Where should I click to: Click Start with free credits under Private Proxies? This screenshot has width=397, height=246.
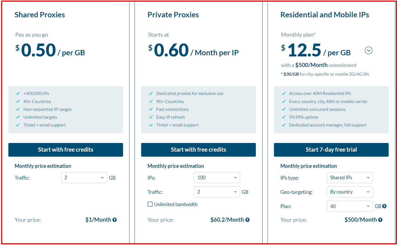(x=198, y=150)
